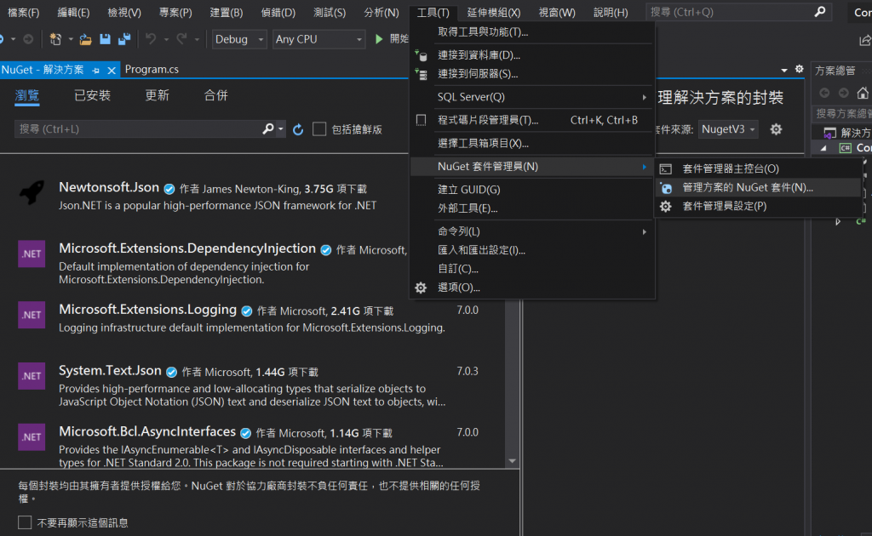Open the 檔案(F) menu

click(23, 12)
